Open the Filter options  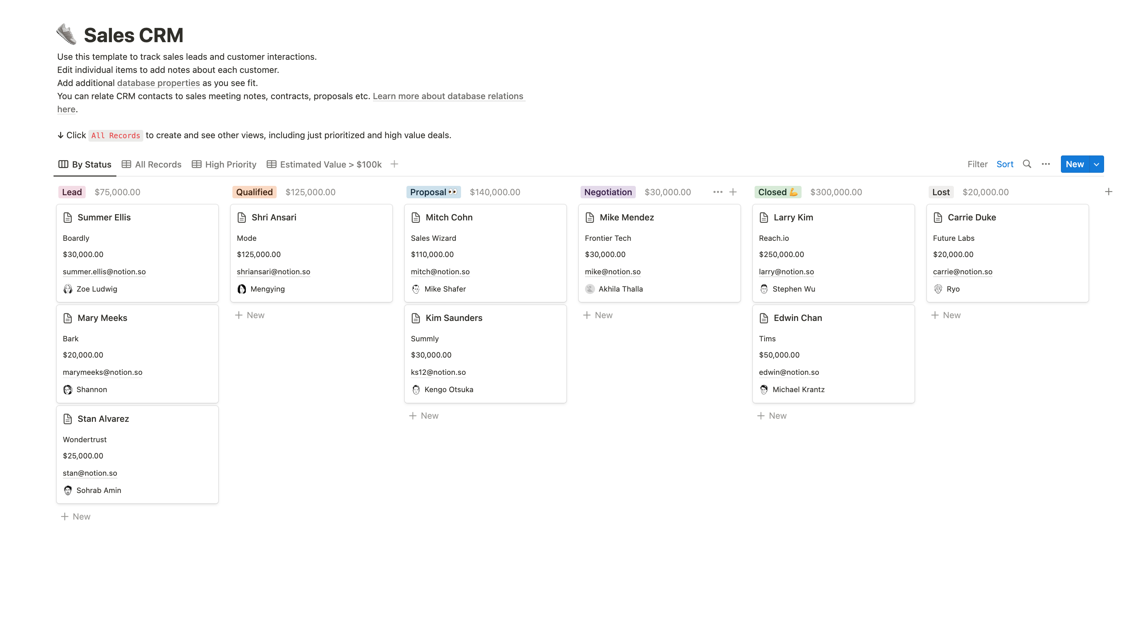[977, 164]
